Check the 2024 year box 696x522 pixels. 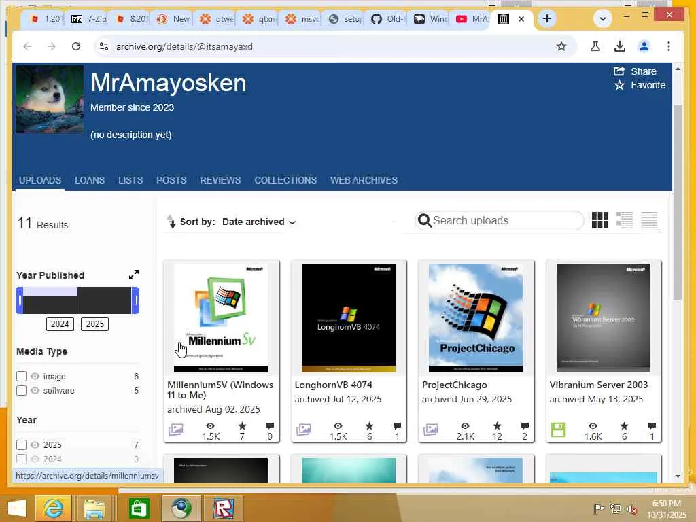(x=21, y=459)
